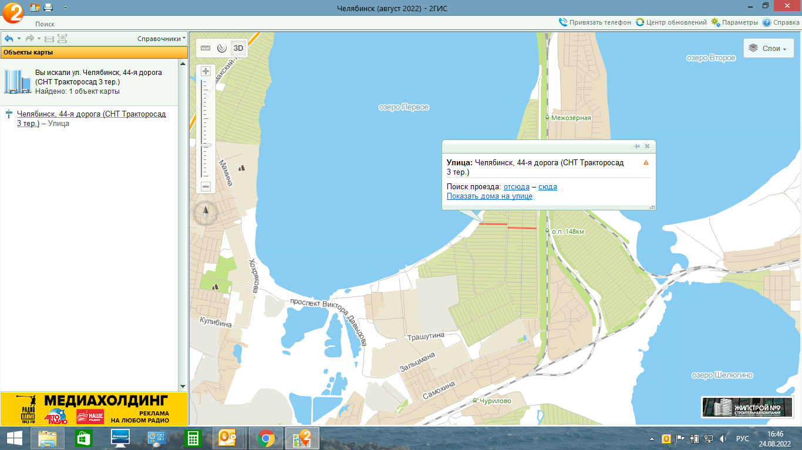The width and height of the screenshot is (802, 450).
Task: Click the Самохина street label
Action: [x=439, y=390]
